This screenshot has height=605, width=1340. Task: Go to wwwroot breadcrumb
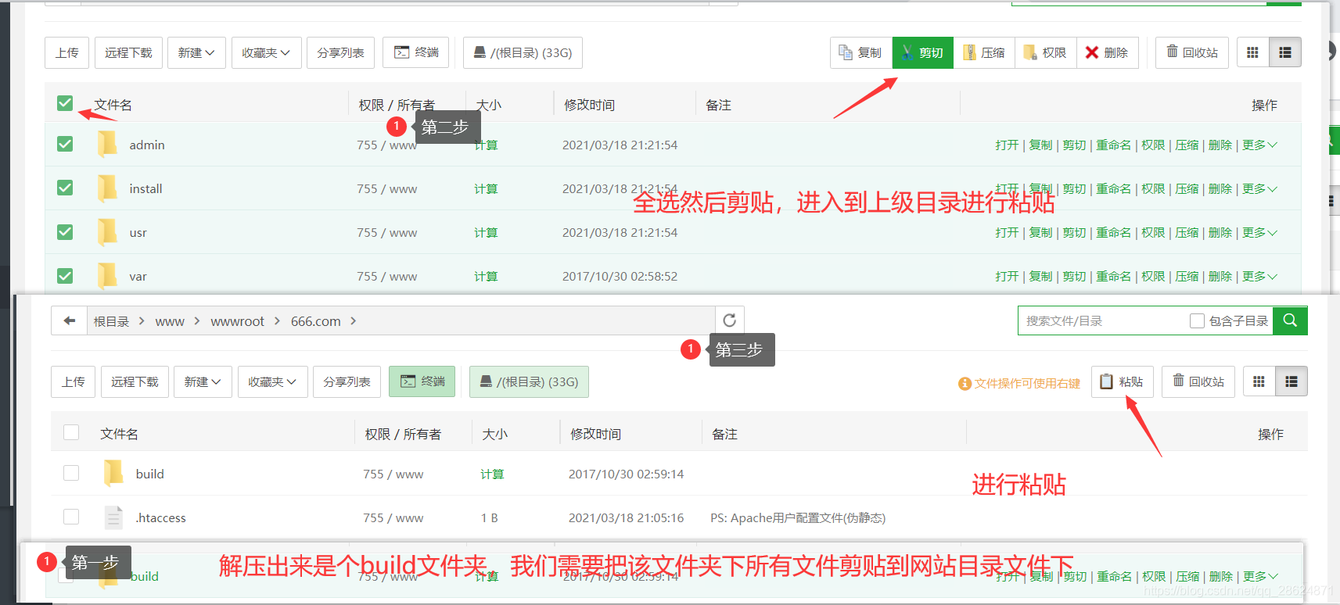point(237,321)
